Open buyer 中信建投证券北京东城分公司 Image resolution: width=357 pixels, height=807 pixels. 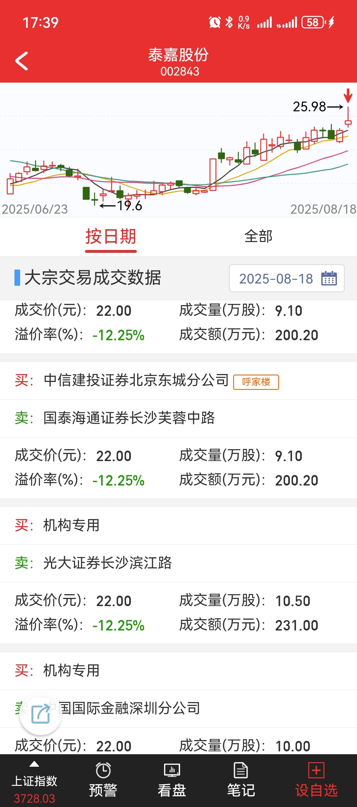[x=136, y=380]
